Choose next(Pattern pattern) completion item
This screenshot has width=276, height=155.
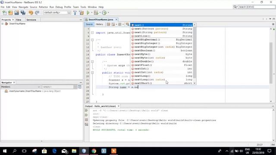point(162,29)
